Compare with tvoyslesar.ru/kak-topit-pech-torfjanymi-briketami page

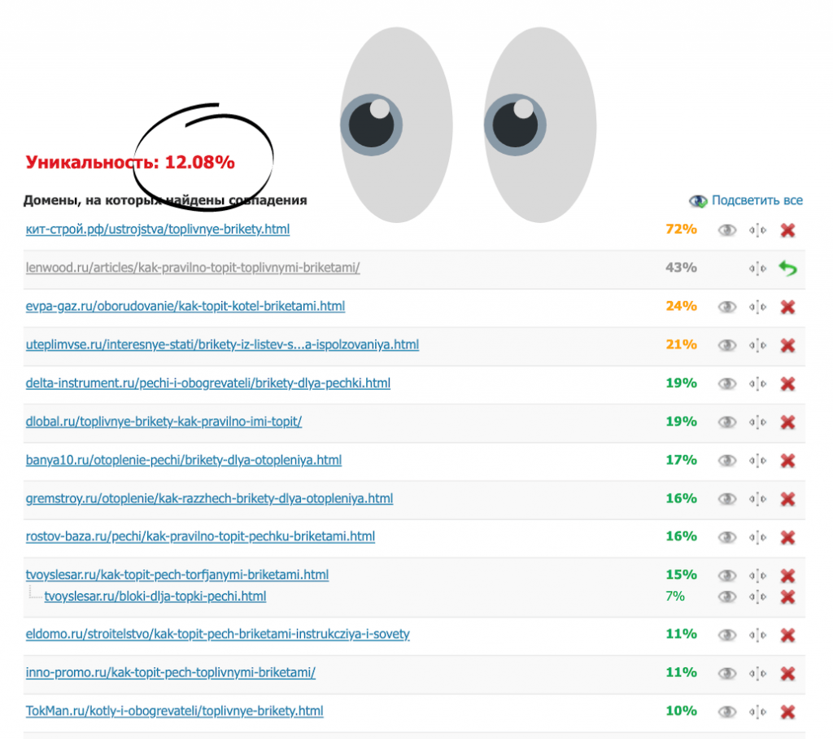pyautogui.click(x=757, y=575)
